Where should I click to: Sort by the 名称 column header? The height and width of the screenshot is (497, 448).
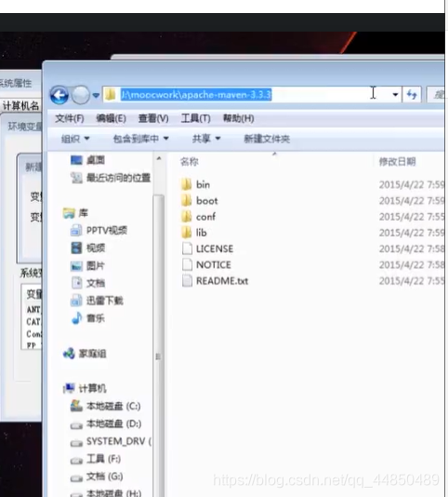coord(190,162)
